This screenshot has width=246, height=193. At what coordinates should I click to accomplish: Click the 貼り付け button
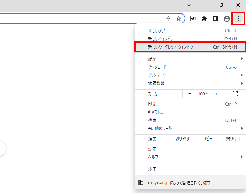(x=233, y=139)
